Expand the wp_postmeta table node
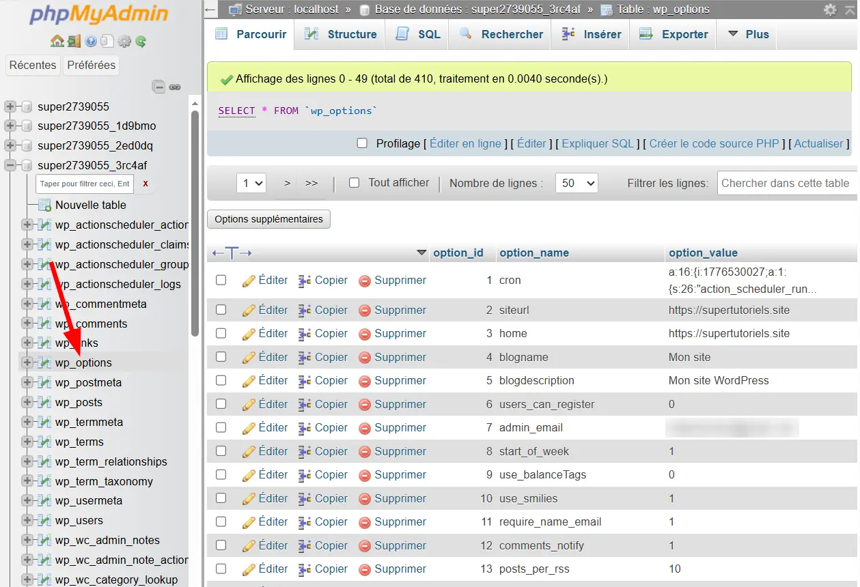860x587 pixels. pos(27,382)
